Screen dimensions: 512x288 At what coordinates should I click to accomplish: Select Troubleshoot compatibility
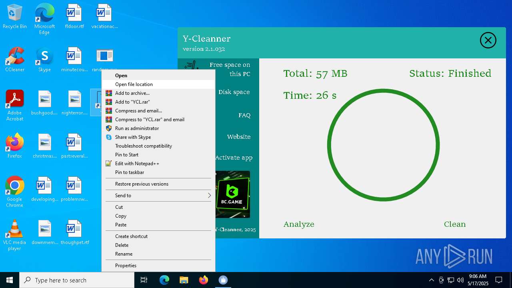point(158,146)
